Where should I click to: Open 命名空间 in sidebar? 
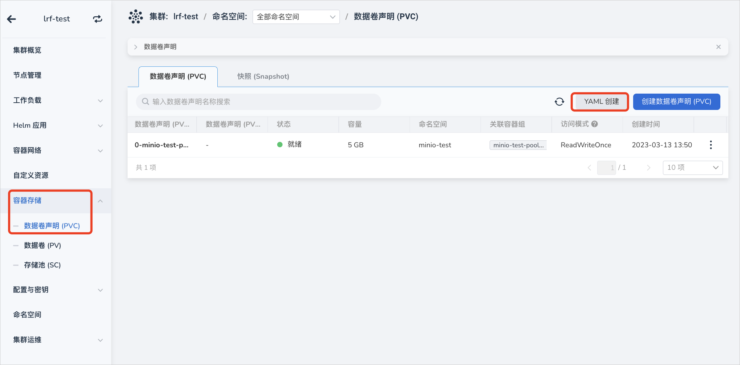pyautogui.click(x=27, y=315)
